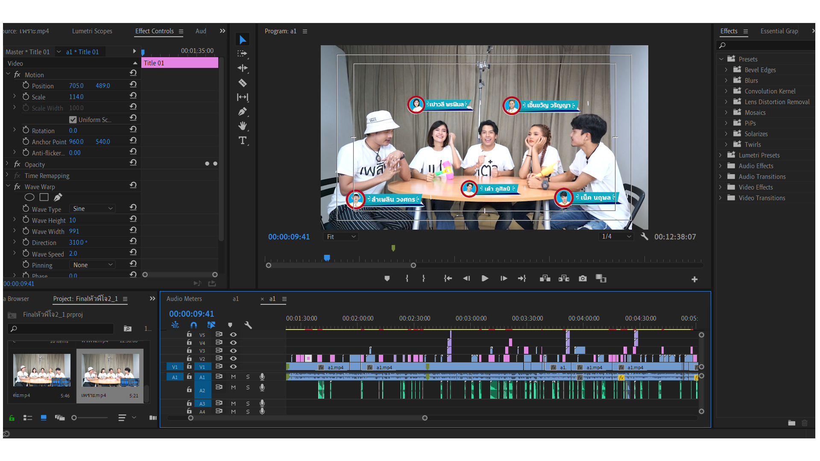Open the Essential Graphics tab

(x=779, y=31)
